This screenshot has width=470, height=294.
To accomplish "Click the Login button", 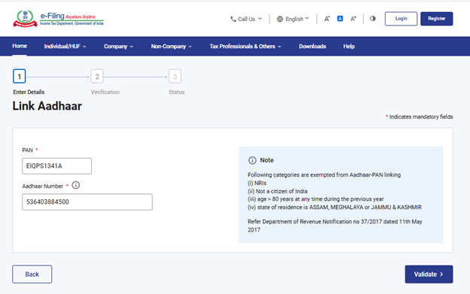I will tap(401, 19).
